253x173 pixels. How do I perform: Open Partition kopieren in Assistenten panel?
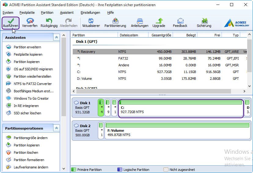(x=23, y=62)
